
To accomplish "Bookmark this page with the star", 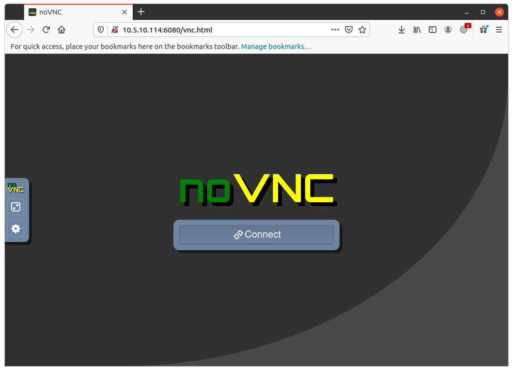I will 362,30.
